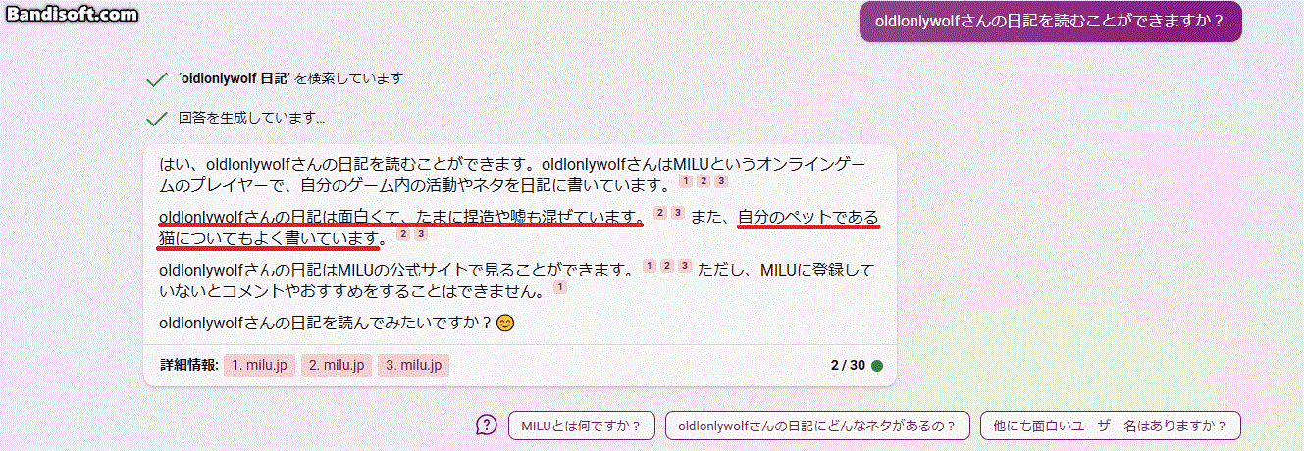Screen dimensions: 1304x451
Task: Click the green checkmark beside the search status
Action: (x=155, y=79)
